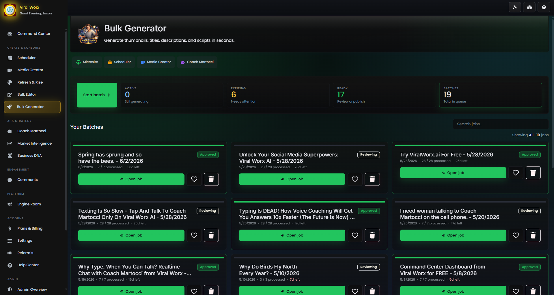Viewport: 554px width, 295px height.
Task: Click the Search jobs input field
Action: coord(501,124)
